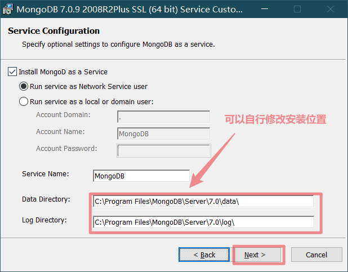
Task: Click the Account Domain label
Action: (63, 115)
